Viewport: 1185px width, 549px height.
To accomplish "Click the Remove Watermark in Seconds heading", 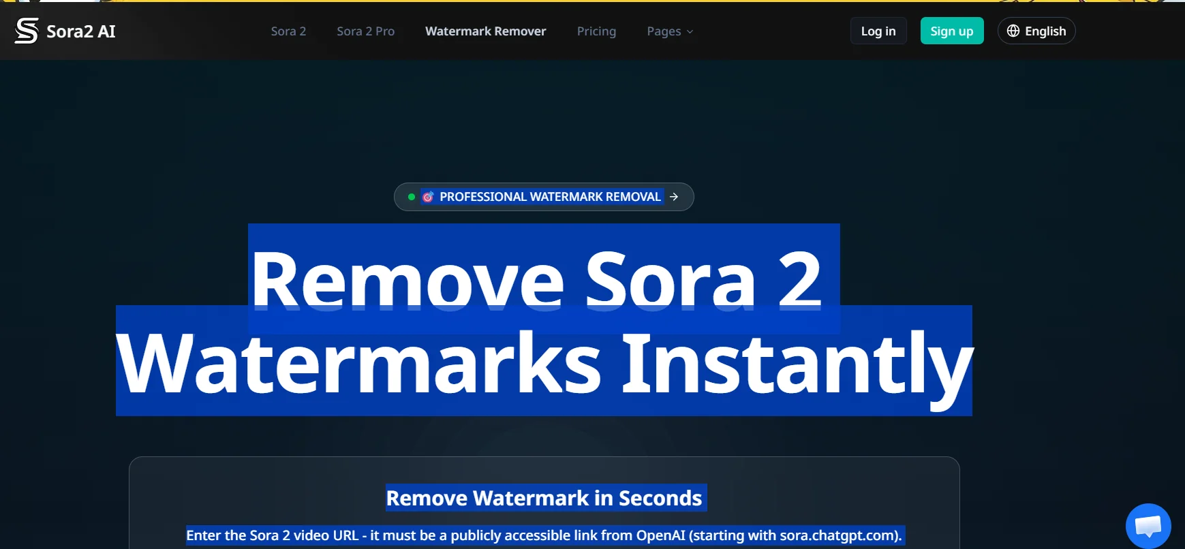I will point(544,498).
